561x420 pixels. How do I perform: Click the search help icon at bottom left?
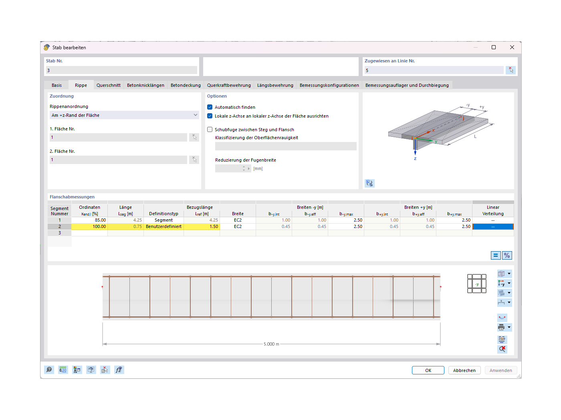49,370
